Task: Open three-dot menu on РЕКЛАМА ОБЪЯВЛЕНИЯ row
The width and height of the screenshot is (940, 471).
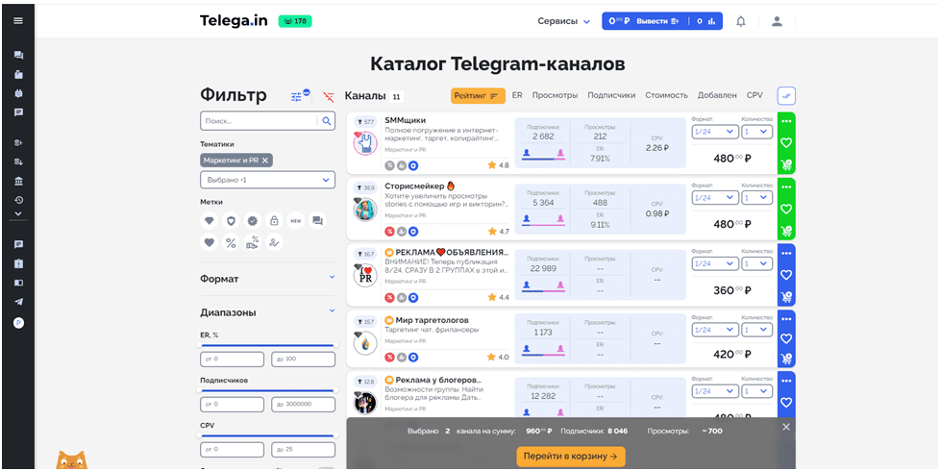Action: [786, 253]
